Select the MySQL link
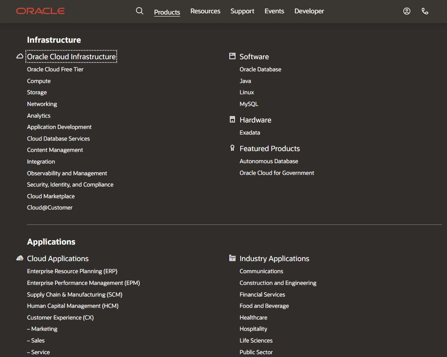 (249, 104)
